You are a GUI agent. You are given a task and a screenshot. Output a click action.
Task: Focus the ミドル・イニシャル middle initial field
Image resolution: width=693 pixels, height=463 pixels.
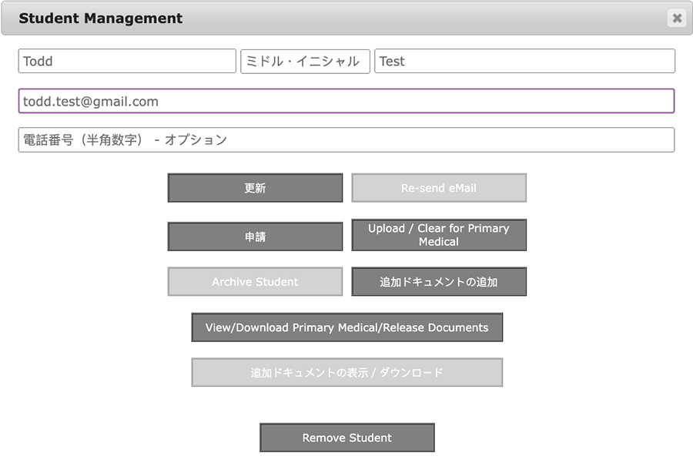click(305, 62)
